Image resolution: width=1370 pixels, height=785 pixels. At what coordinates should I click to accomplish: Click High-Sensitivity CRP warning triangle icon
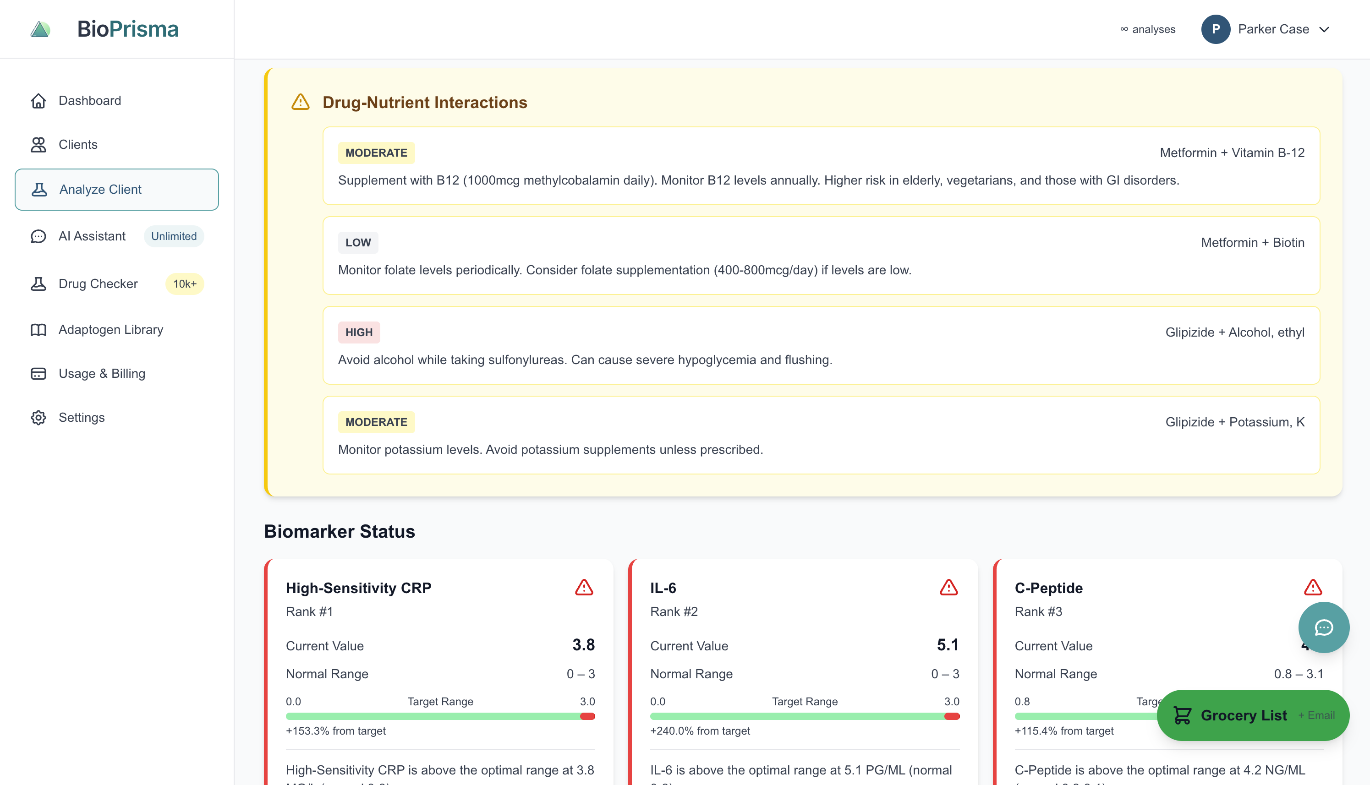tap(584, 587)
